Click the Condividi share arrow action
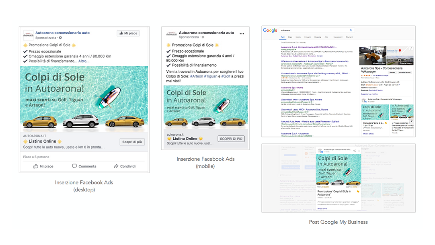The height and width of the screenshot is (245, 435). click(125, 166)
